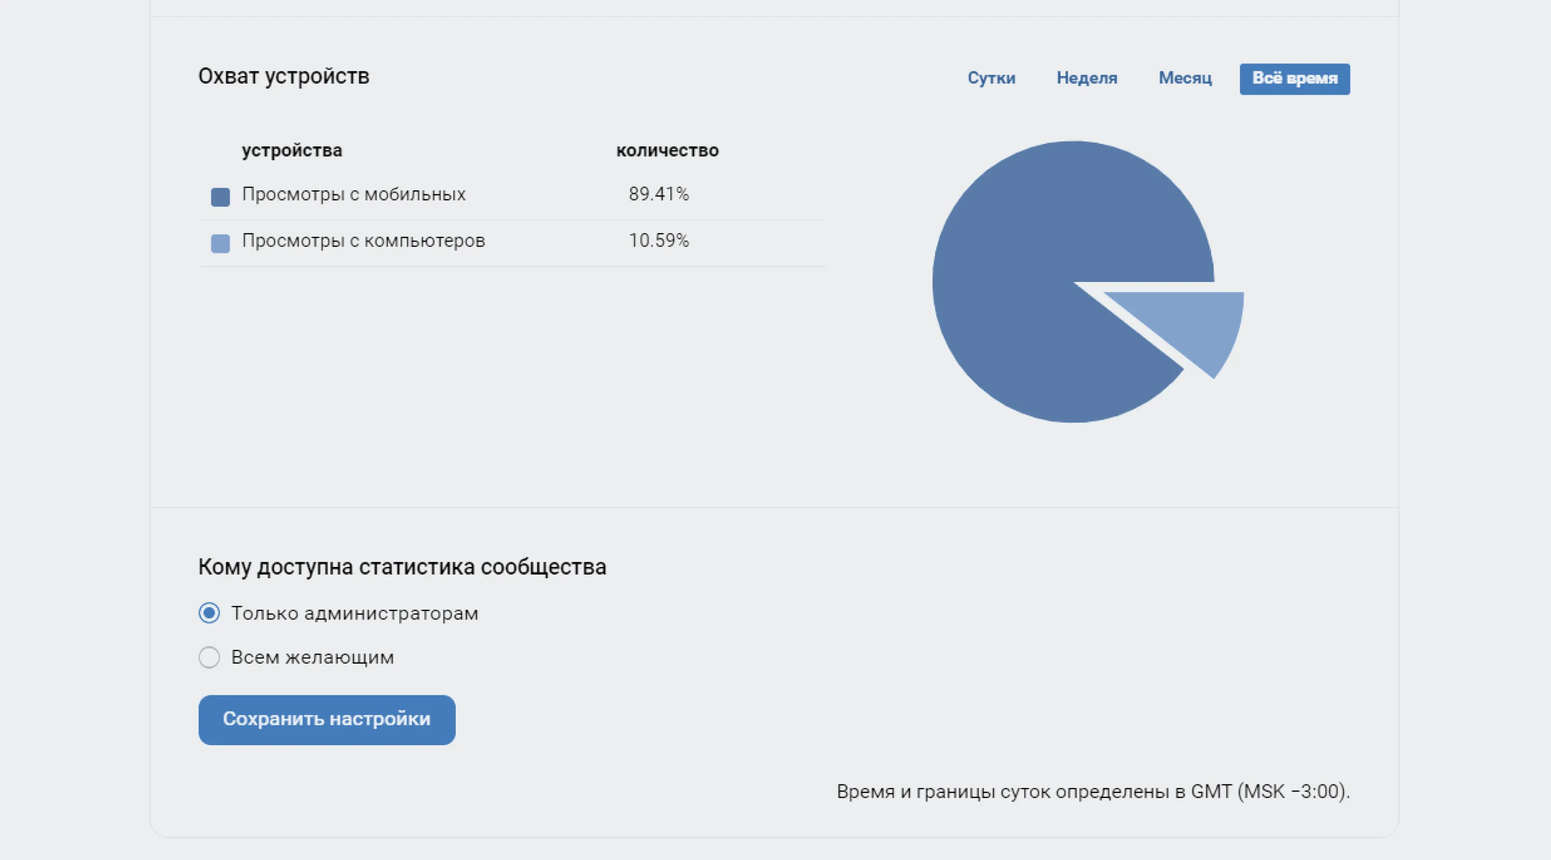Click the устройства column header
The image size is (1551, 860).
tap(292, 151)
